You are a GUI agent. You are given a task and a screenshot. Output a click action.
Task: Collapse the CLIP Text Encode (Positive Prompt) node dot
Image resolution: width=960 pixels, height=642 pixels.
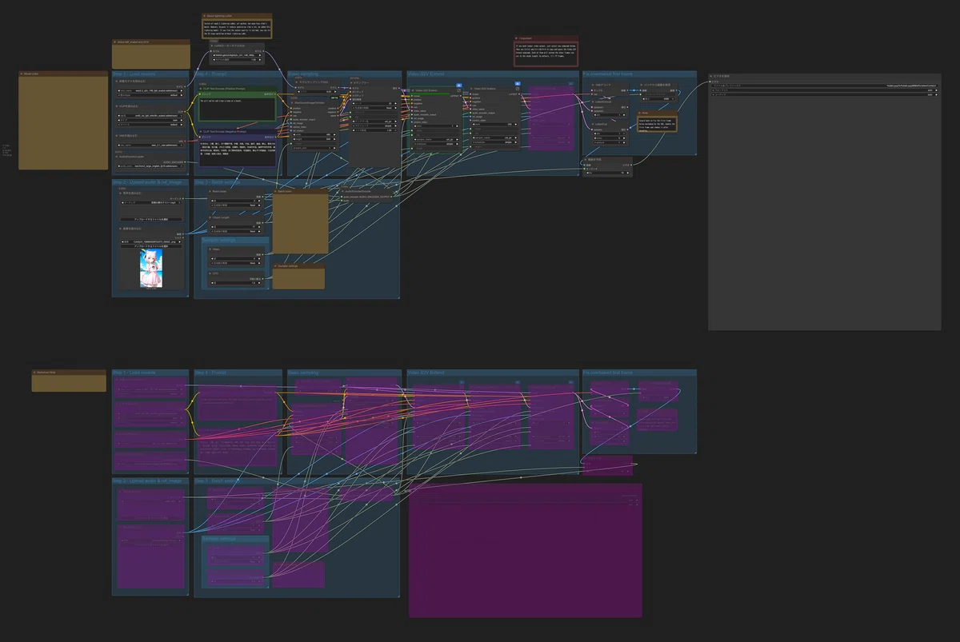(x=201, y=89)
